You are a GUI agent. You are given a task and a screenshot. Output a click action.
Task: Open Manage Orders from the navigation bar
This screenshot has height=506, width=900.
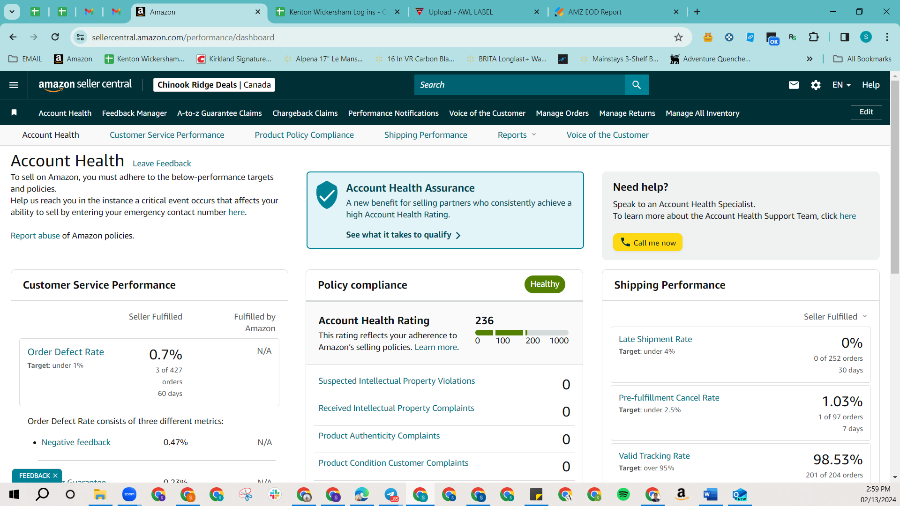(562, 113)
